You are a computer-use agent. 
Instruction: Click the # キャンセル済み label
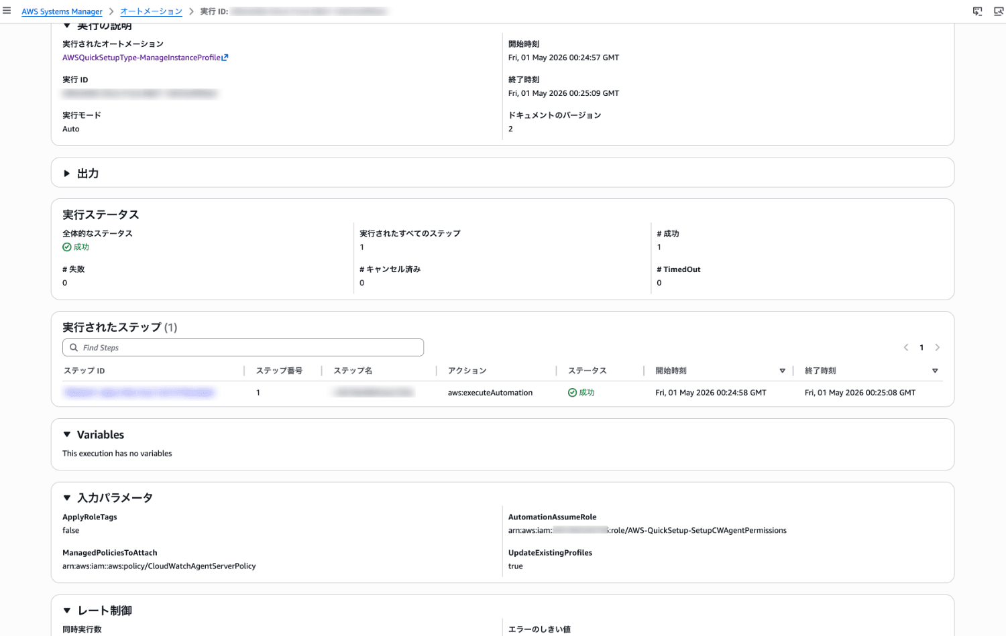point(390,269)
